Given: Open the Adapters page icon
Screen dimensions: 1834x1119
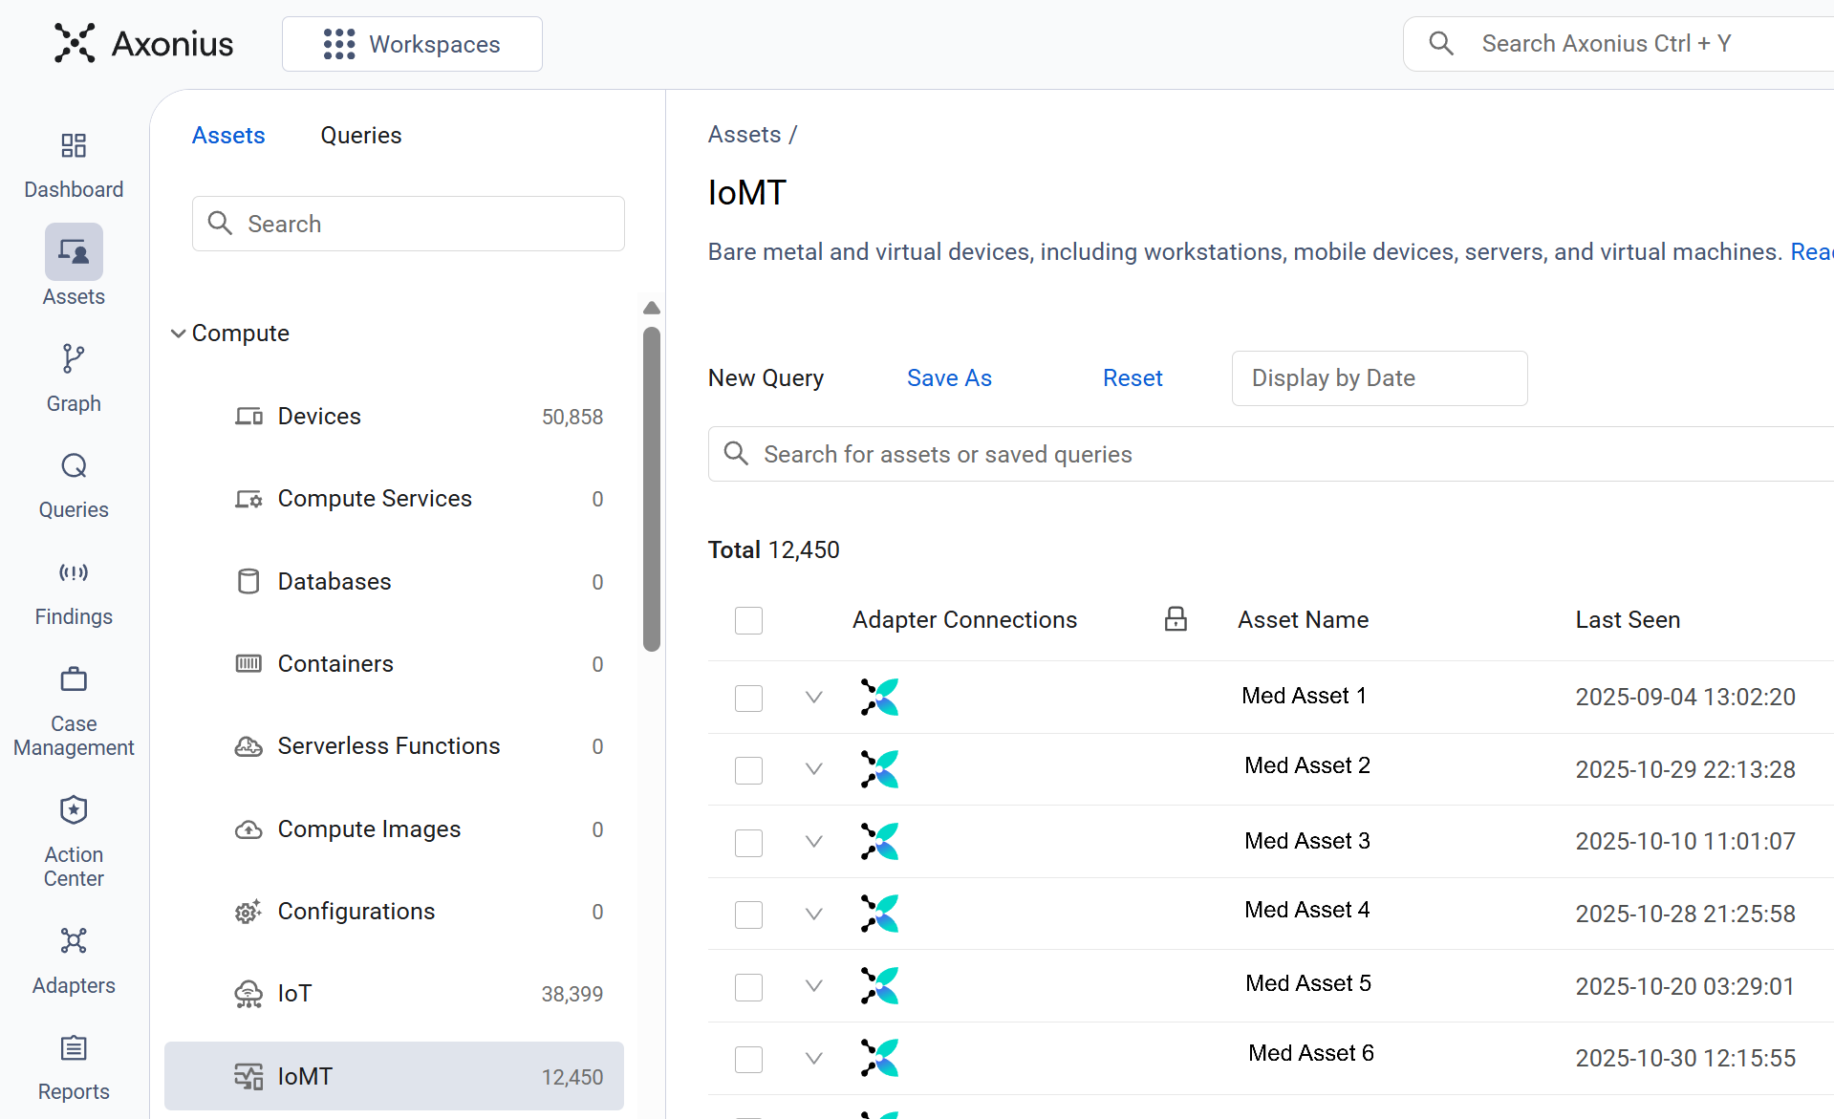Looking at the screenshot, I should pos(74,941).
